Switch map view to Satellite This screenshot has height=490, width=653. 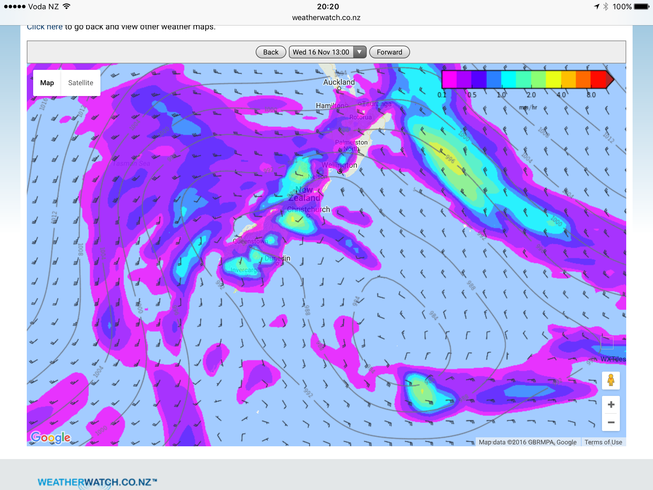click(81, 83)
